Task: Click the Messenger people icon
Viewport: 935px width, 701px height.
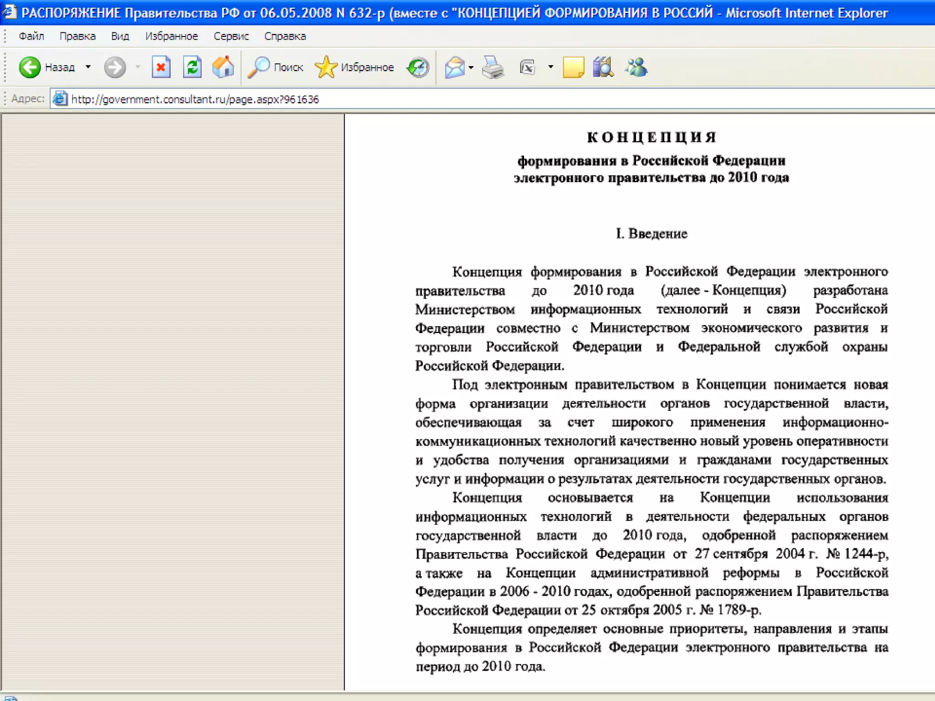Action: click(x=636, y=68)
